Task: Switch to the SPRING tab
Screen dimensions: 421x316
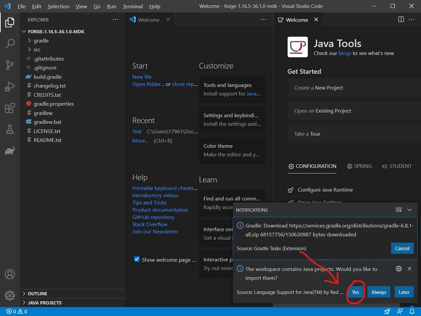Action: pos(360,166)
